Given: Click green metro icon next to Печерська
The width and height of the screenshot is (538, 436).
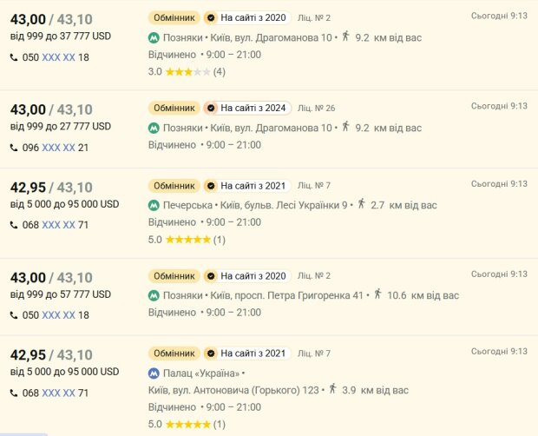Looking at the screenshot, I should click(x=154, y=206).
